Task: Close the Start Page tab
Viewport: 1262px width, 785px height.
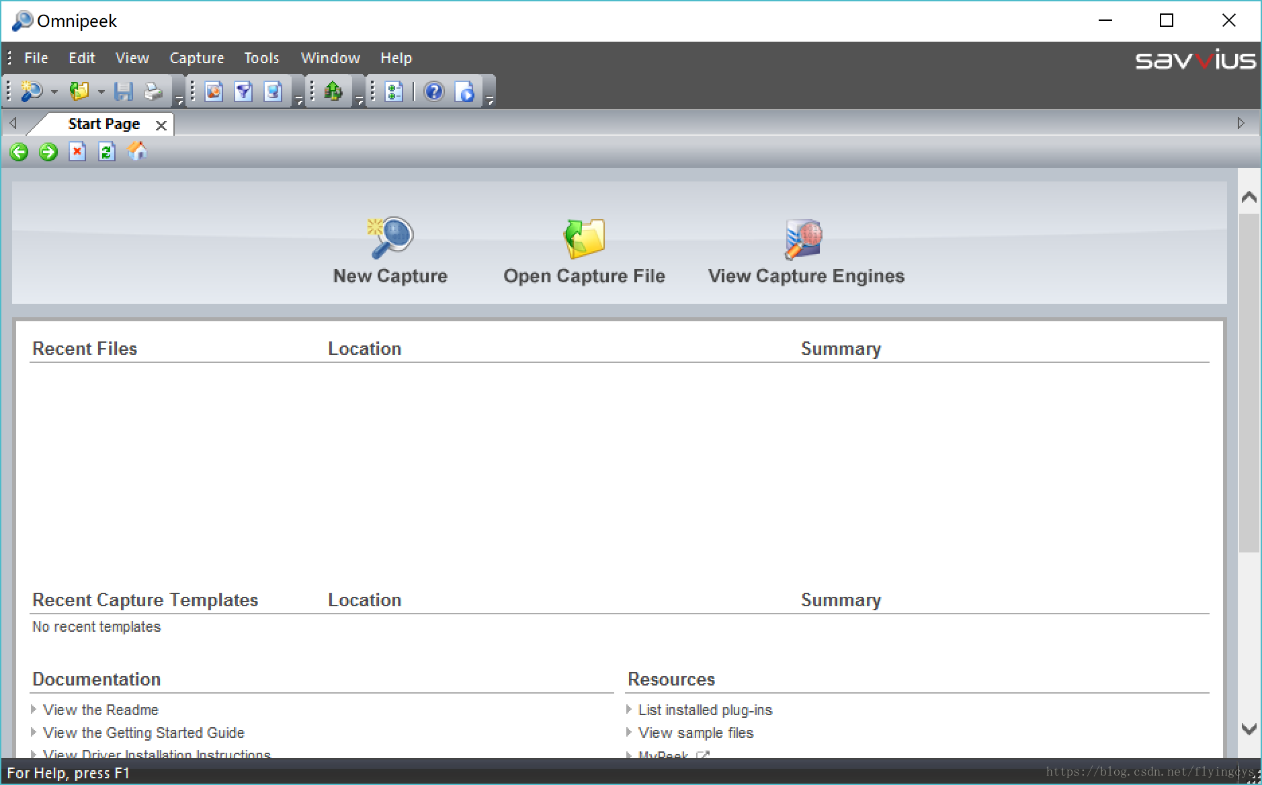Action: pos(161,126)
